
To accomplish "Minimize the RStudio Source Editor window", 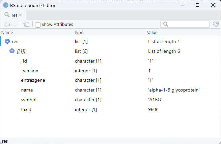I will 182,5.
